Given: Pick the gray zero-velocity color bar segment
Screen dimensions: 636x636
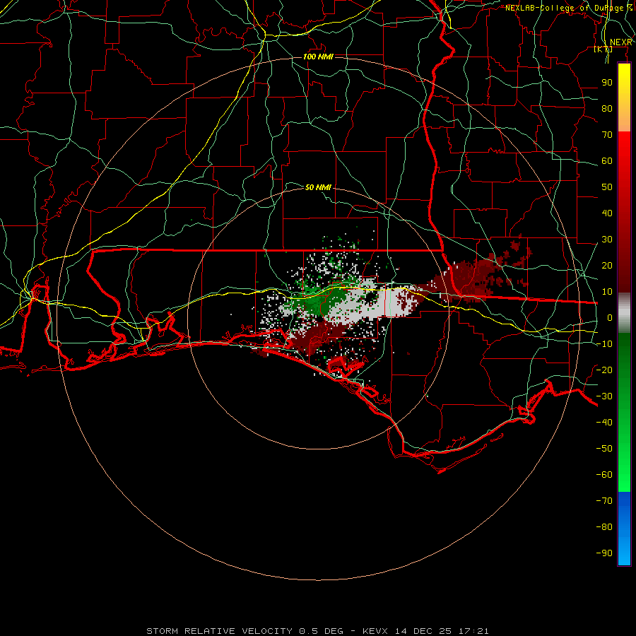Looking at the screenshot, I should [x=624, y=313].
